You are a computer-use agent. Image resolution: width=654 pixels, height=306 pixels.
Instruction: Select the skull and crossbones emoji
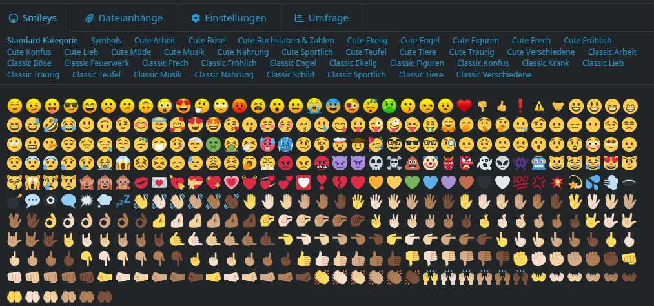(x=394, y=163)
